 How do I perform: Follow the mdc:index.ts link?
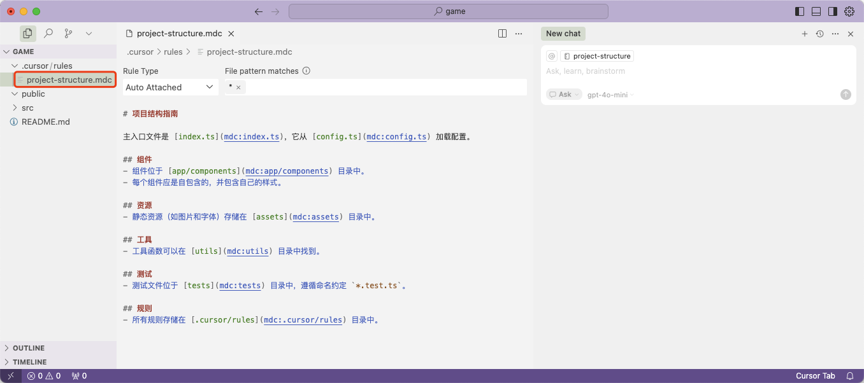pyautogui.click(x=252, y=137)
